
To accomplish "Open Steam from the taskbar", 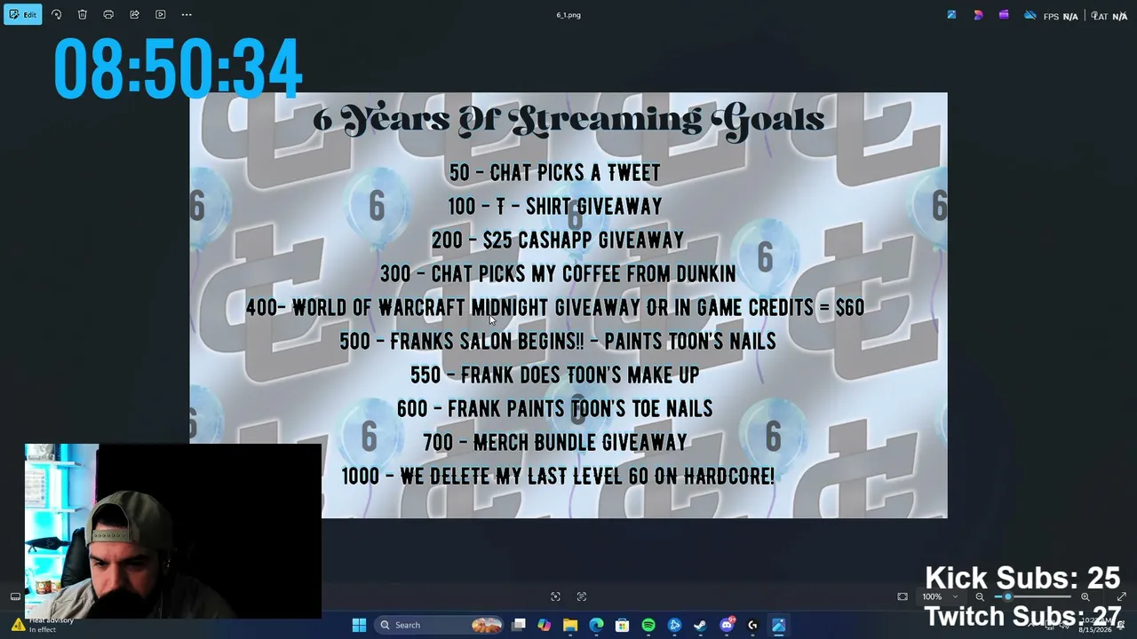I will tap(700, 625).
